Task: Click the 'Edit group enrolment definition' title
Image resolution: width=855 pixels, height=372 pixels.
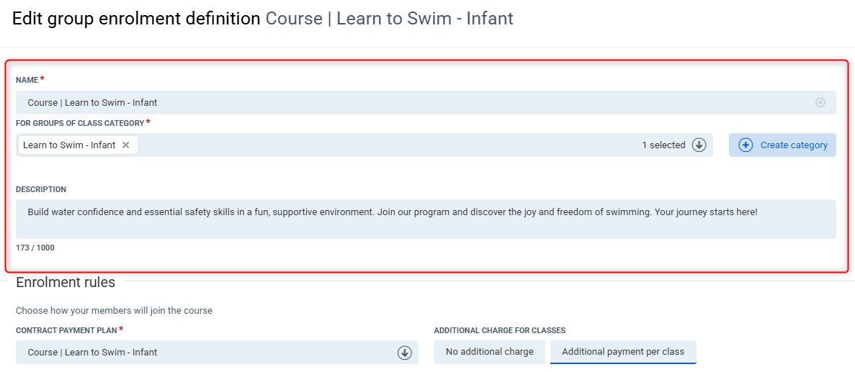Action: point(136,19)
